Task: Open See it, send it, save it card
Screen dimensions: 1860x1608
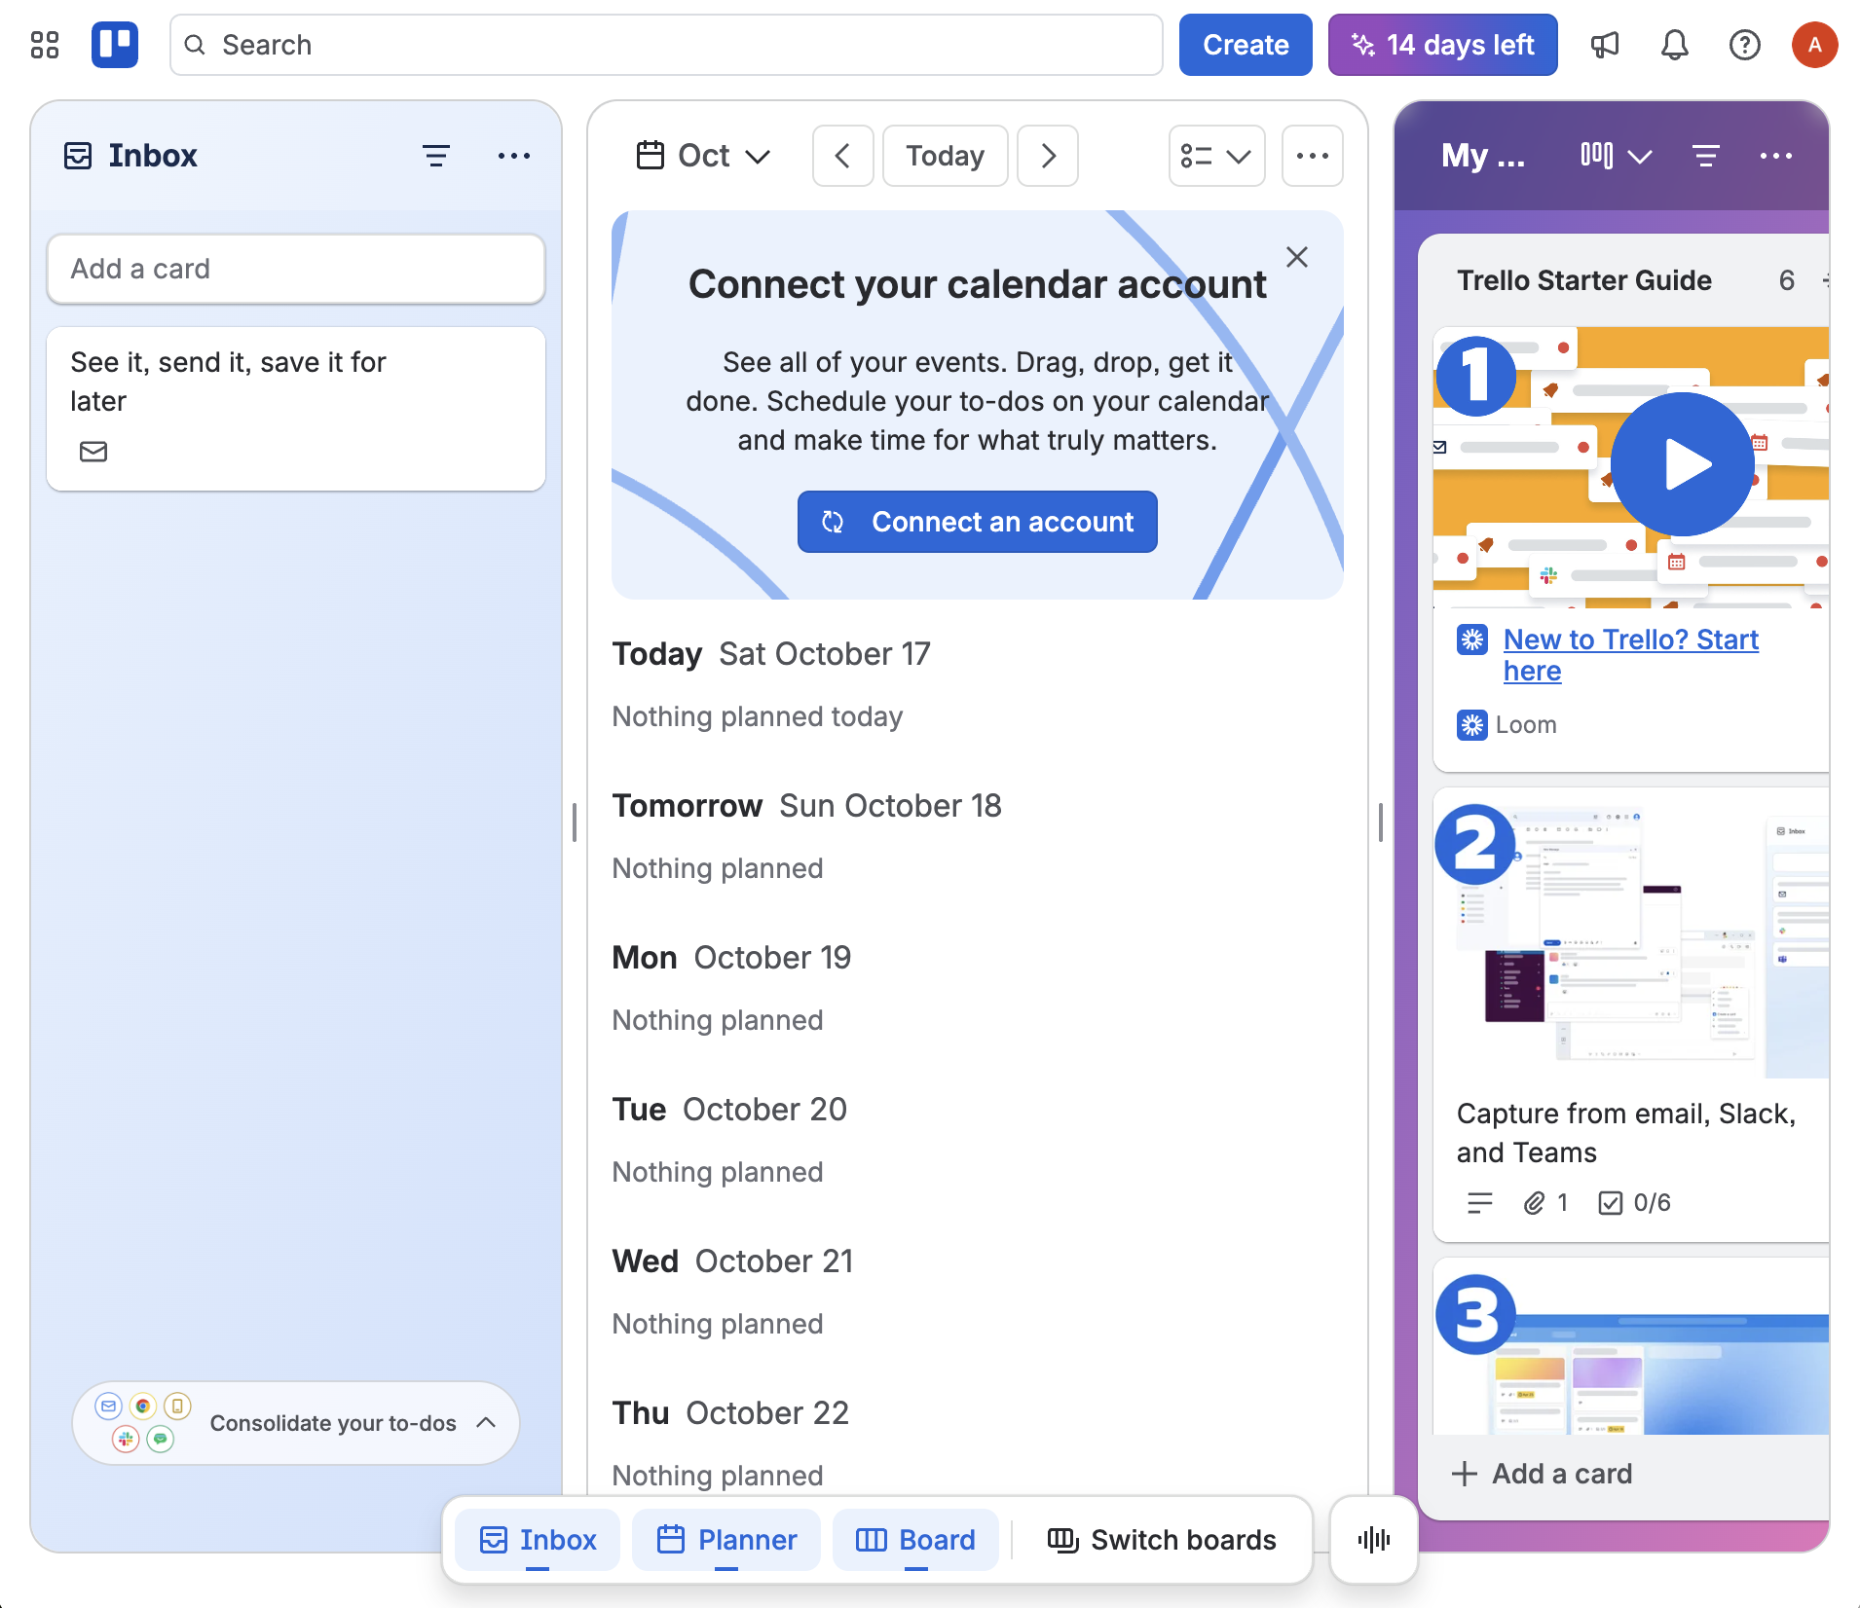Action: (296, 409)
